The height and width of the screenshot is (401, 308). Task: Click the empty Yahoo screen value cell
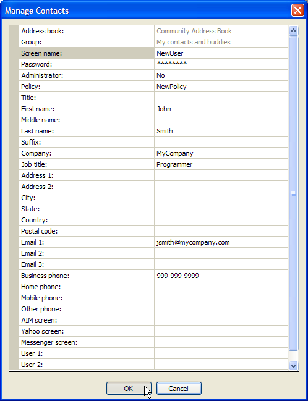pos(221,331)
